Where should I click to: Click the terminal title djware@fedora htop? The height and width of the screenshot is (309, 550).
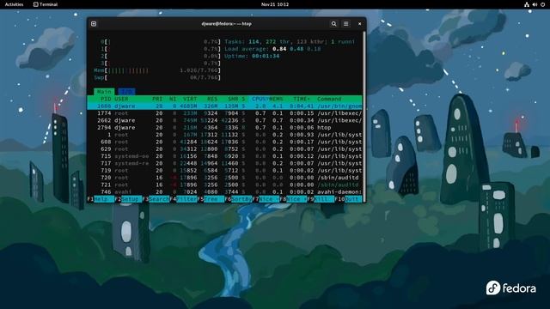pyautogui.click(x=227, y=24)
